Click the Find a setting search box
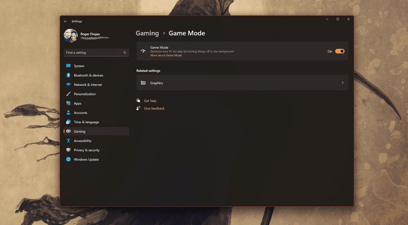The width and height of the screenshot is (408, 225). (94, 52)
